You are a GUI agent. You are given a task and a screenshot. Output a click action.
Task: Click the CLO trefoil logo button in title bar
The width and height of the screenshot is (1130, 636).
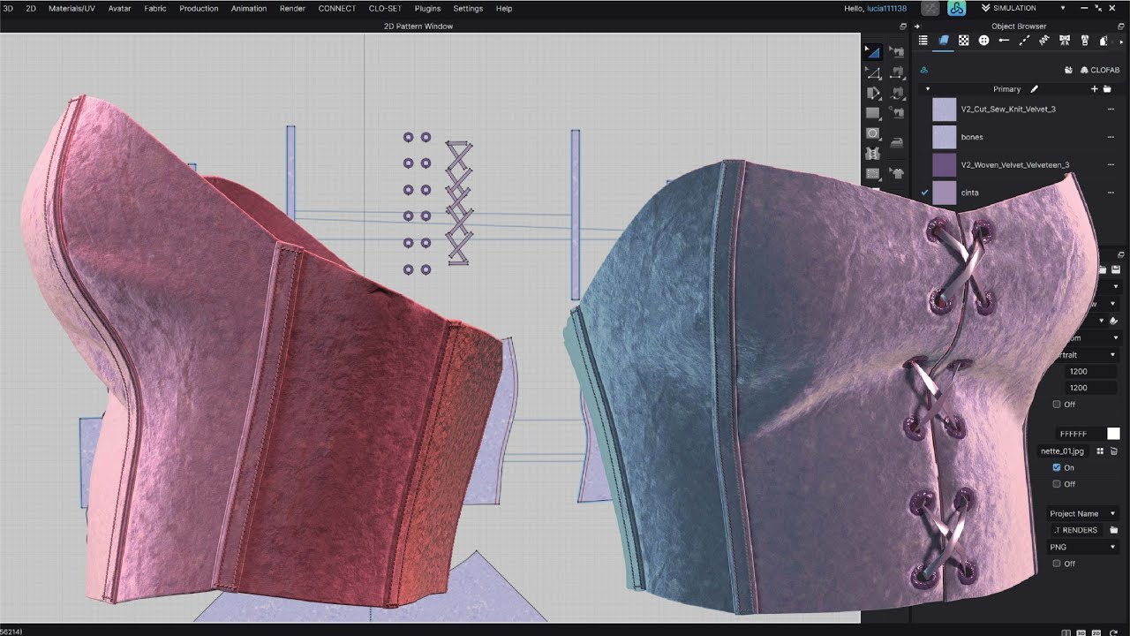coord(956,8)
